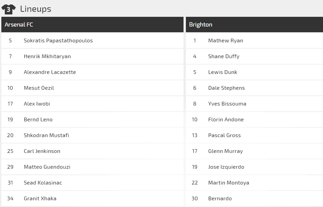
Task: Open Bernd Leno's player row
Action: pyautogui.click(x=38, y=120)
